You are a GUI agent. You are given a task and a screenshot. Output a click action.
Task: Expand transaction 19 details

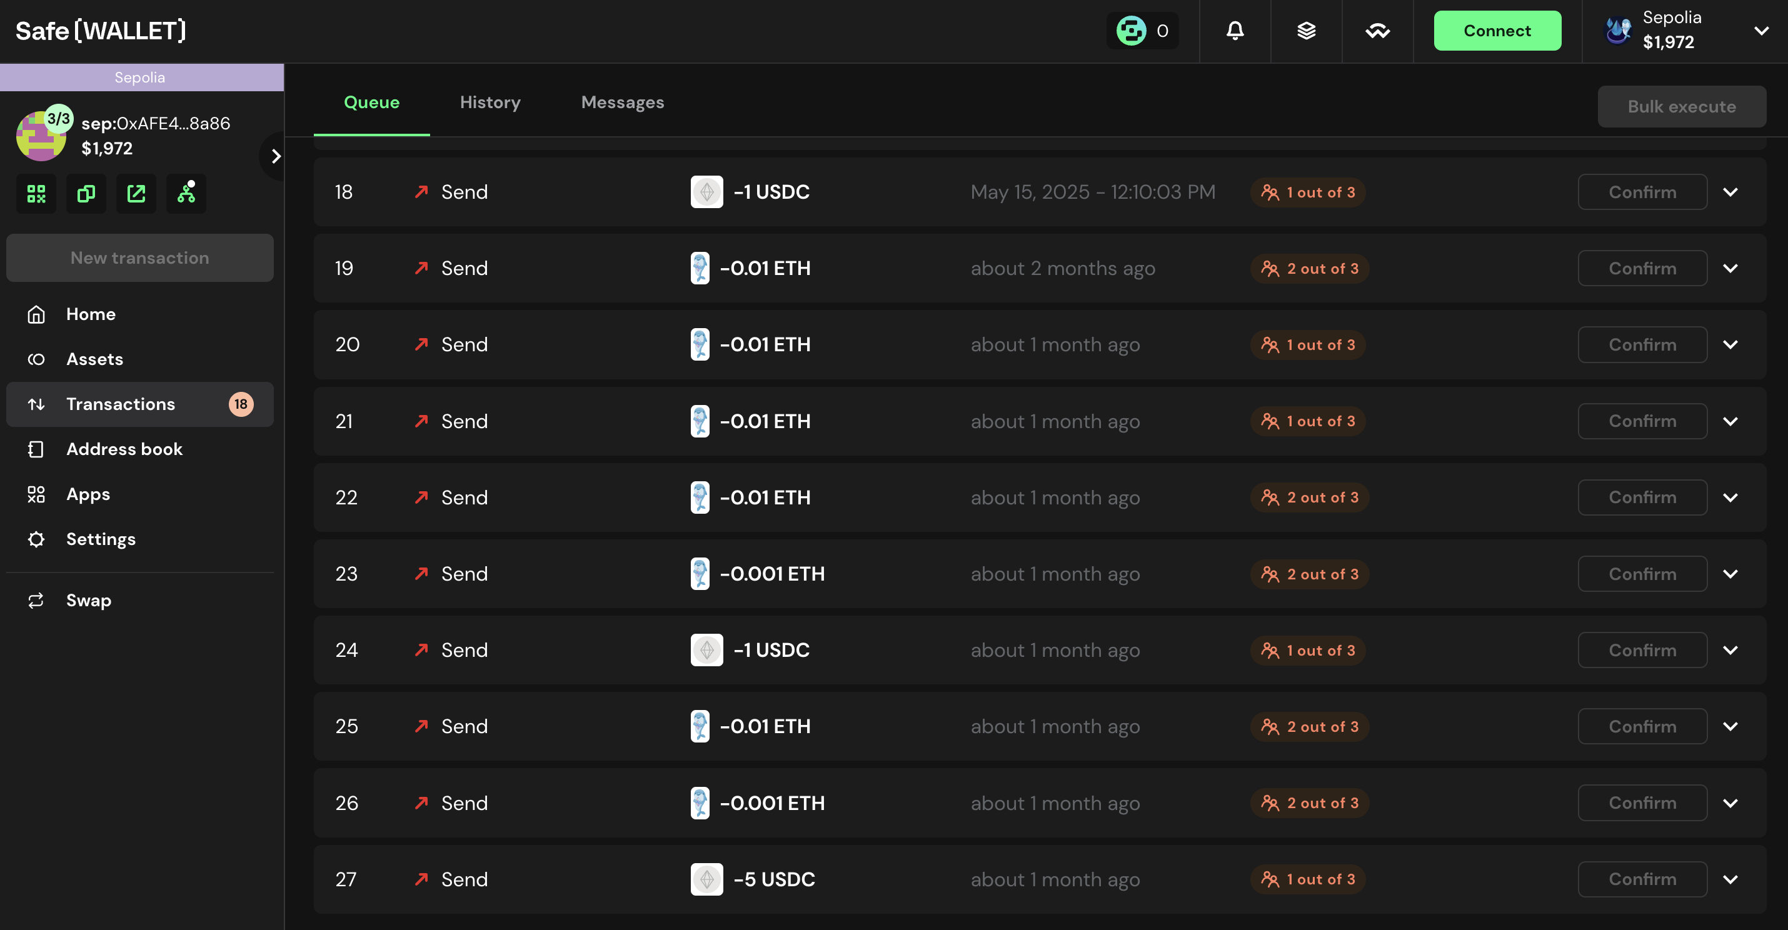(1730, 269)
